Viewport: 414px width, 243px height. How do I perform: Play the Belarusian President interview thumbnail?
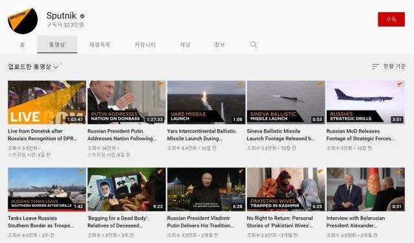[365, 189]
